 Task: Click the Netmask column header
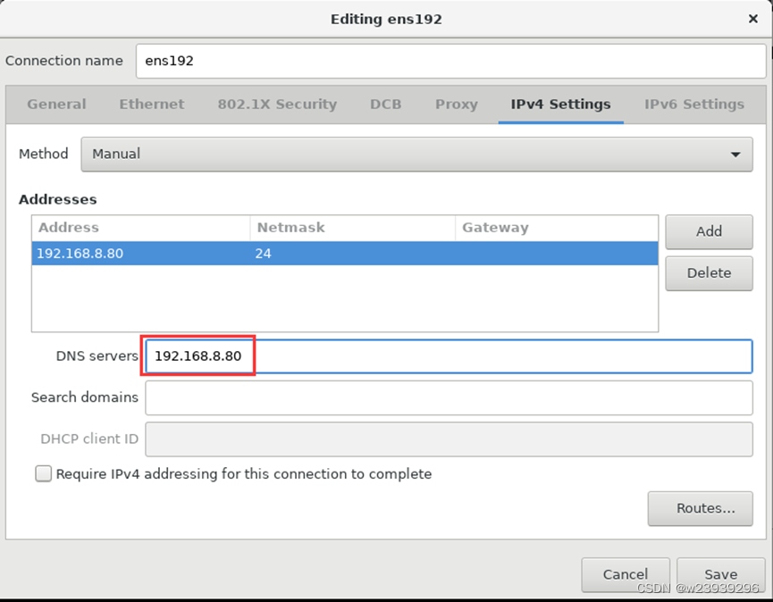coord(352,228)
